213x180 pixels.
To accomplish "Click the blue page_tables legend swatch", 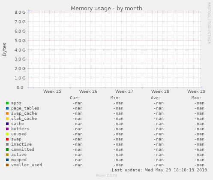I will pos(7,108).
